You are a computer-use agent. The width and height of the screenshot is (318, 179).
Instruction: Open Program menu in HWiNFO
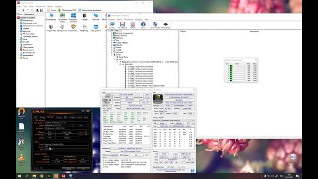(111, 19)
